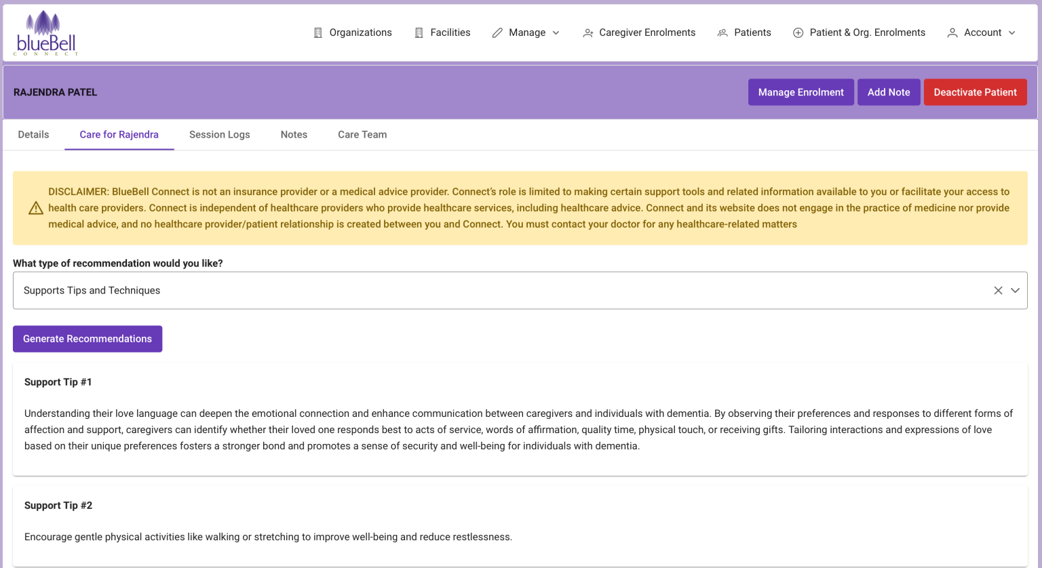Expand the recommendation type dropdown arrow
This screenshot has height=568, width=1042.
(x=1015, y=290)
